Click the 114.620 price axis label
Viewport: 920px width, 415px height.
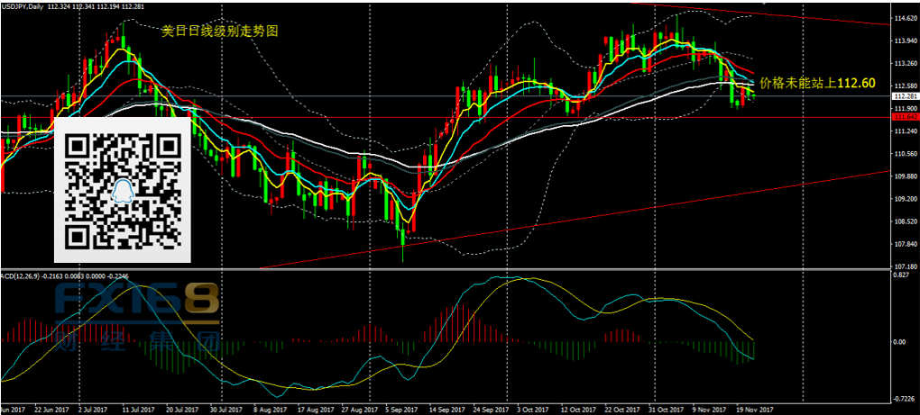pos(904,19)
